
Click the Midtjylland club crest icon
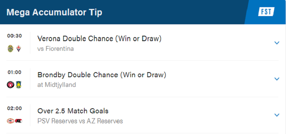point(11,85)
